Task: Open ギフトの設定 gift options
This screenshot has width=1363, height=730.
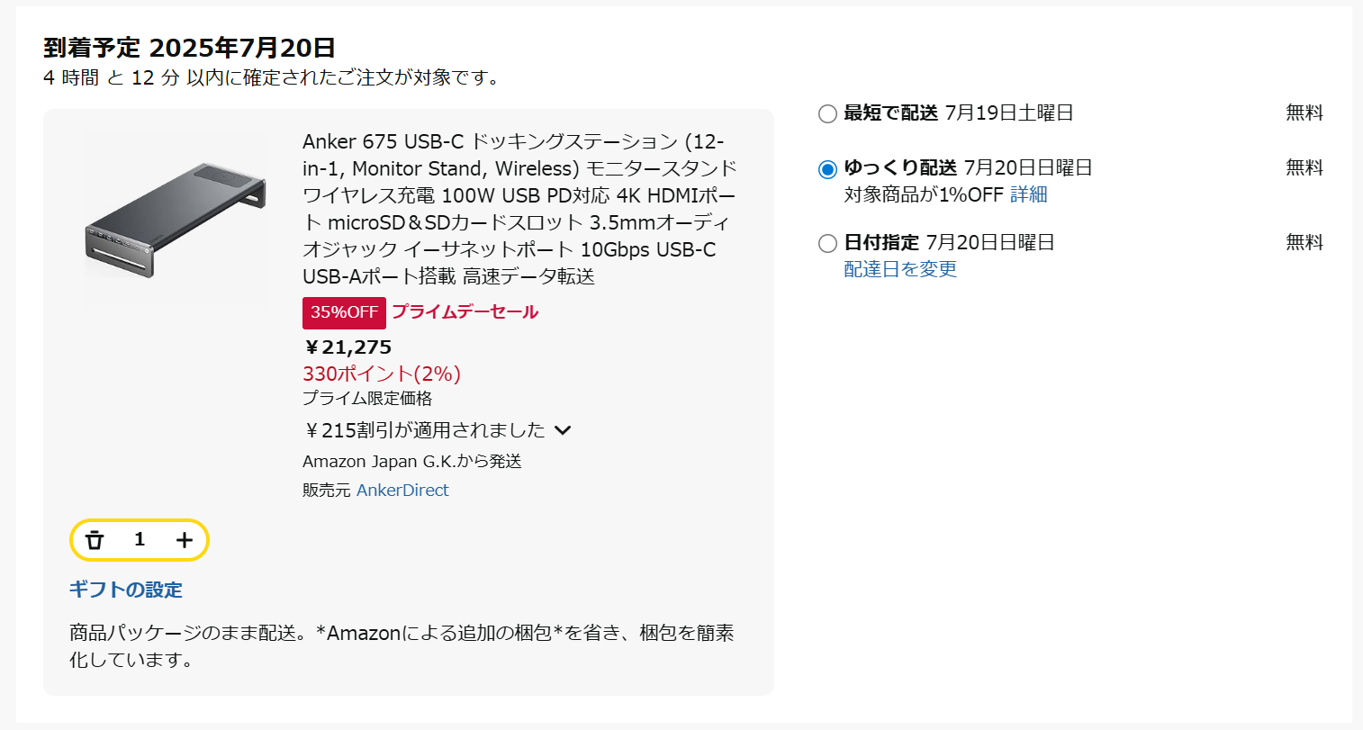Action: tap(126, 590)
